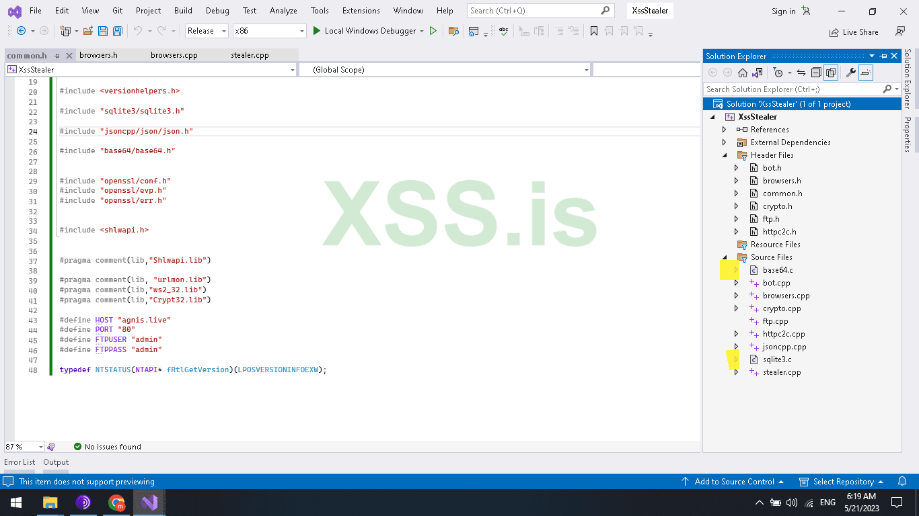Click the Search (Ctrl+Q) box

[540, 11]
